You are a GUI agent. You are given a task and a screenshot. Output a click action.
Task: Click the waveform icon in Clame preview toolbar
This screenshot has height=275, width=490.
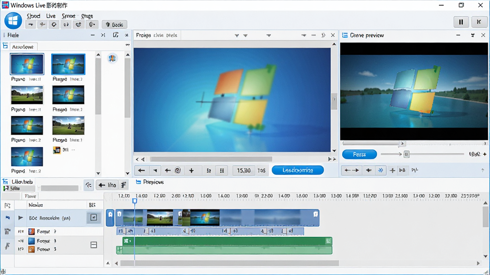[415, 170]
